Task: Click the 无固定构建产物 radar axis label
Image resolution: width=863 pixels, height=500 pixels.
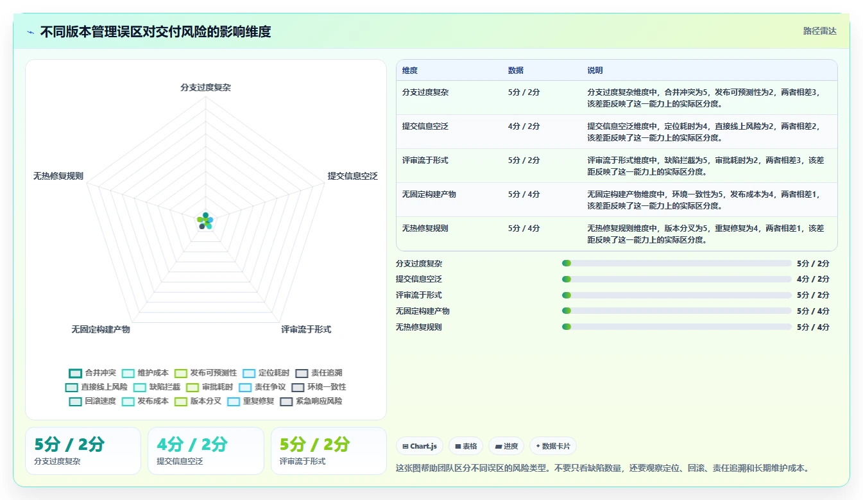Action: pos(101,329)
